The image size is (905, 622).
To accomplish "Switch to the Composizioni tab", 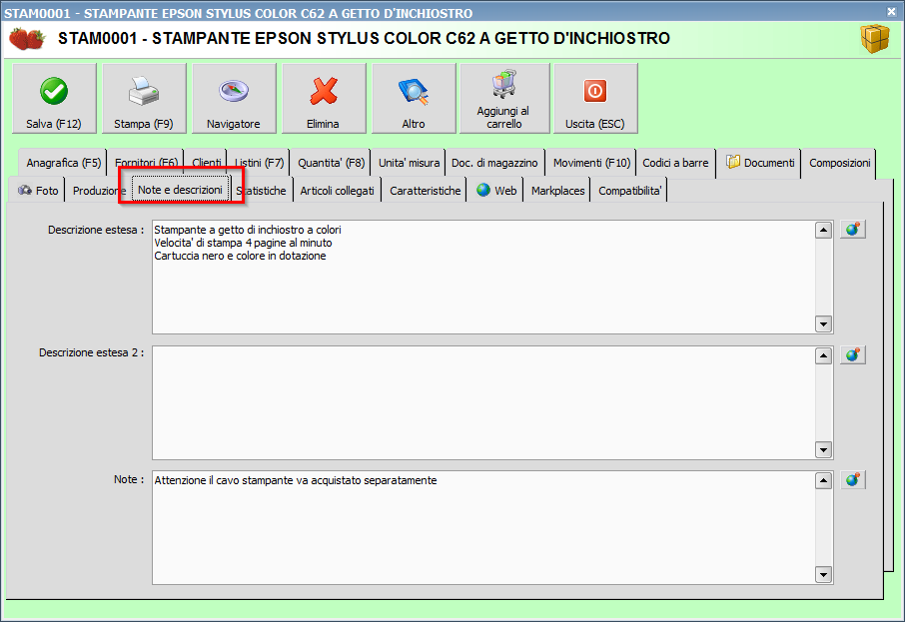I will 839,164.
